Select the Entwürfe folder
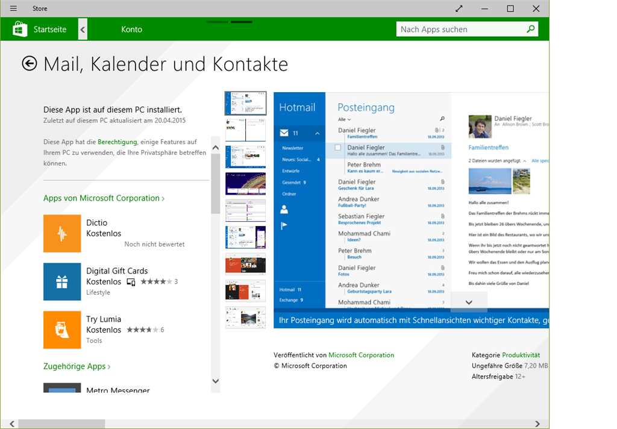This screenshot has height=429, width=617. tap(291, 171)
